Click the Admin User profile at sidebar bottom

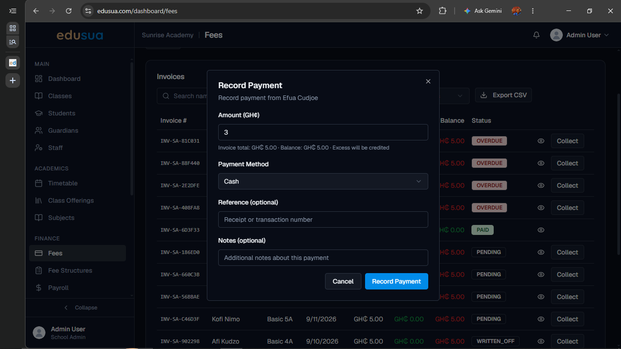point(80,333)
